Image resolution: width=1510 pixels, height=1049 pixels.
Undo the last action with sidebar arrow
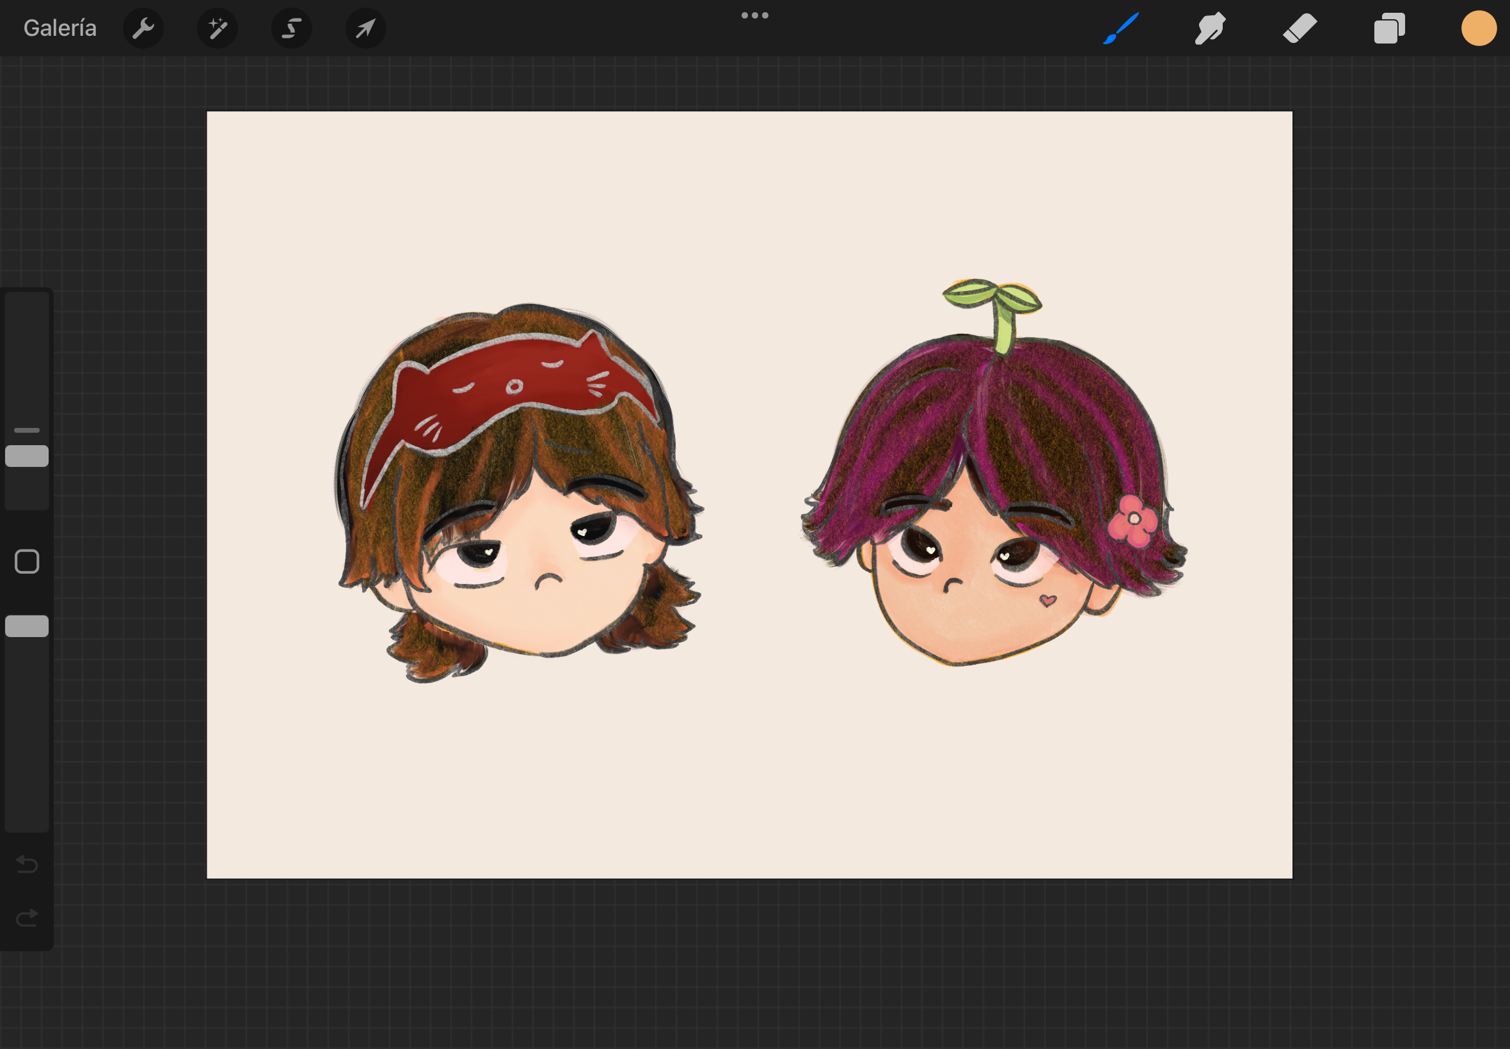(x=27, y=864)
